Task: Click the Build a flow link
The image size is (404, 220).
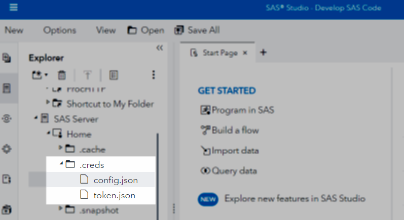Action: click(x=235, y=130)
